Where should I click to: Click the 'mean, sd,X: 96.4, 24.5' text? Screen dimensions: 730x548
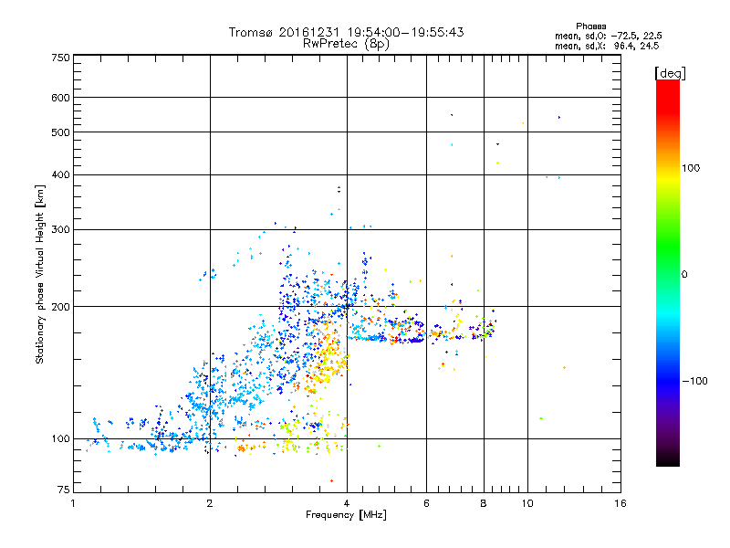[x=607, y=46]
